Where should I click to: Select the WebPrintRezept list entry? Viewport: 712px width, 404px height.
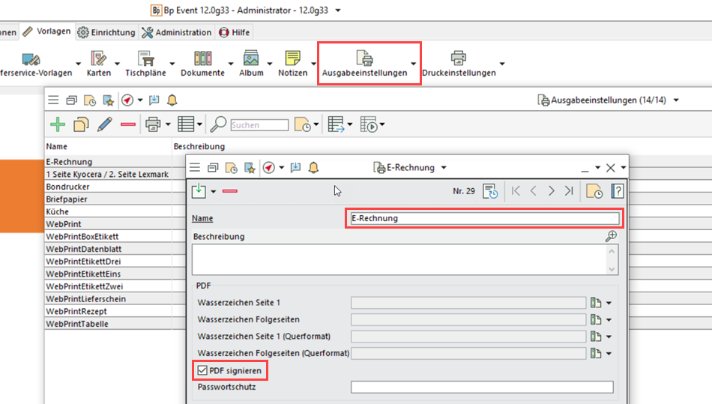point(76,311)
